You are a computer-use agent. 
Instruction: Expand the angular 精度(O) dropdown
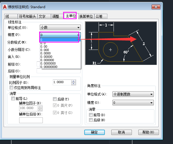click(133, 103)
